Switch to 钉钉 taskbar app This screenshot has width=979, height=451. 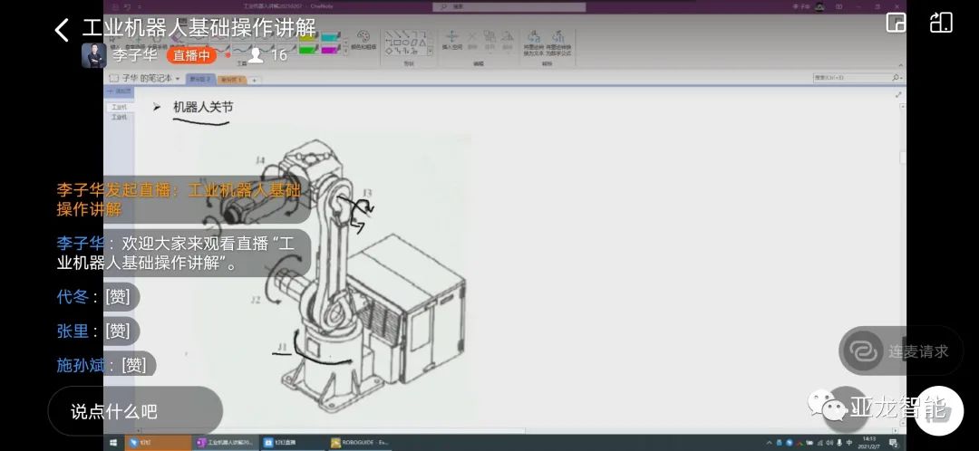pos(157,443)
